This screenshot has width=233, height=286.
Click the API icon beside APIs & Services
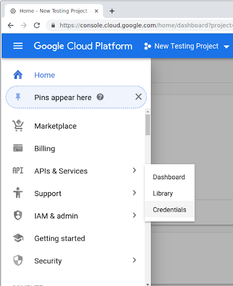pyautogui.click(x=18, y=170)
